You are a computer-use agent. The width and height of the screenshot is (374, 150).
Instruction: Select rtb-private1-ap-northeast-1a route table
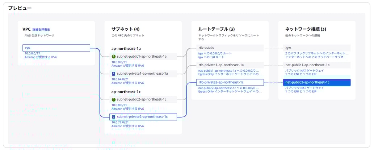click(230, 65)
